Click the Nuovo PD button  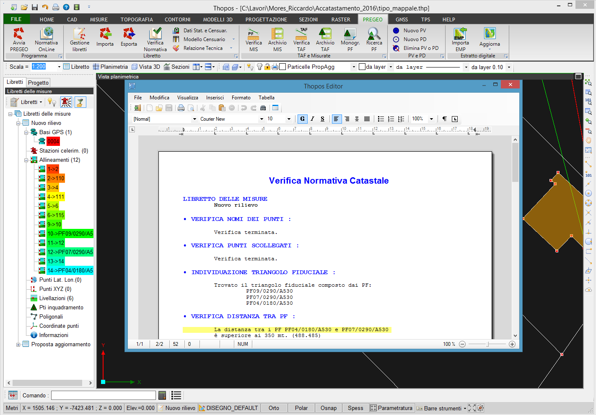[x=409, y=39]
